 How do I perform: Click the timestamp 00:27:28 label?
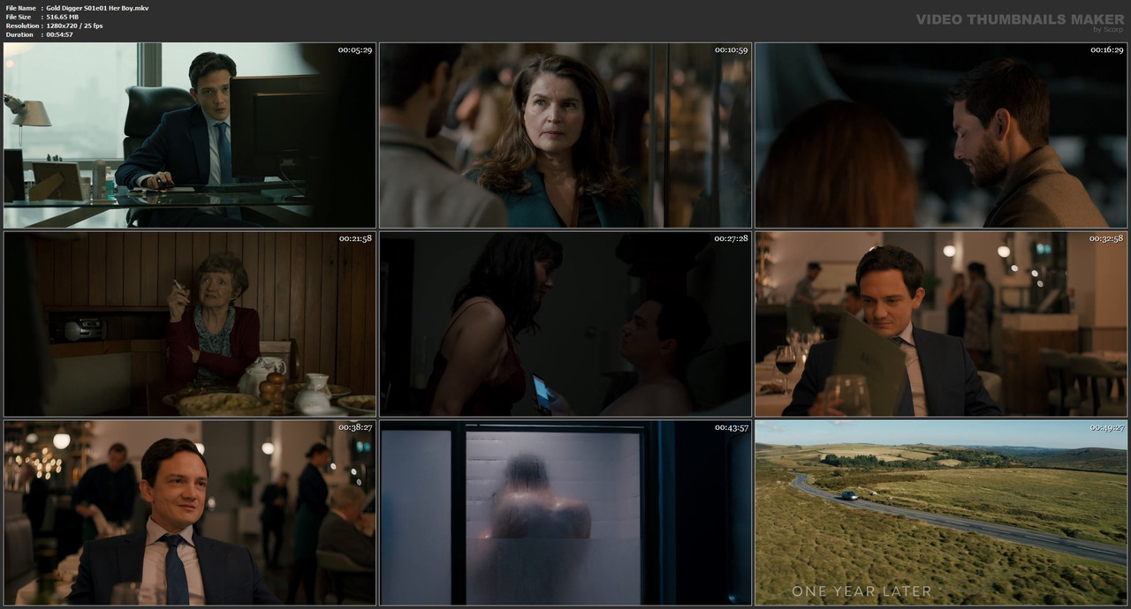click(x=731, y=239)
